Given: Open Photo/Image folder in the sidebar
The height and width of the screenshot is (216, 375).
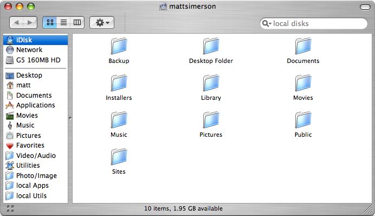Looking at the screenshot, I should (x=36, y=175).
